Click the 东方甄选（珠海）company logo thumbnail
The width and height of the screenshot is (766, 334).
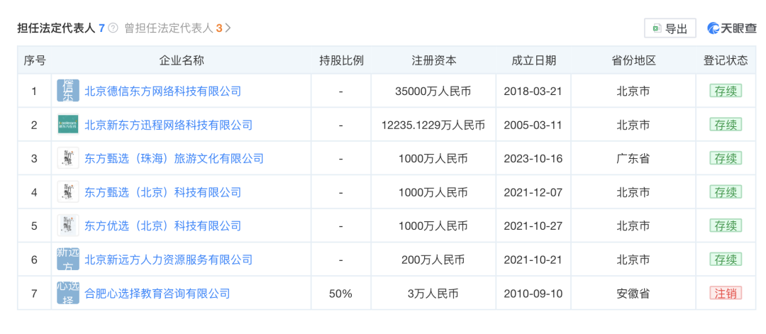coord(68,158)
